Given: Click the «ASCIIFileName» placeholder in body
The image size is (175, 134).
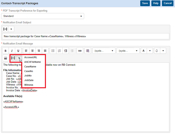Looking at the screenshot, I should [x=13, y=101].
